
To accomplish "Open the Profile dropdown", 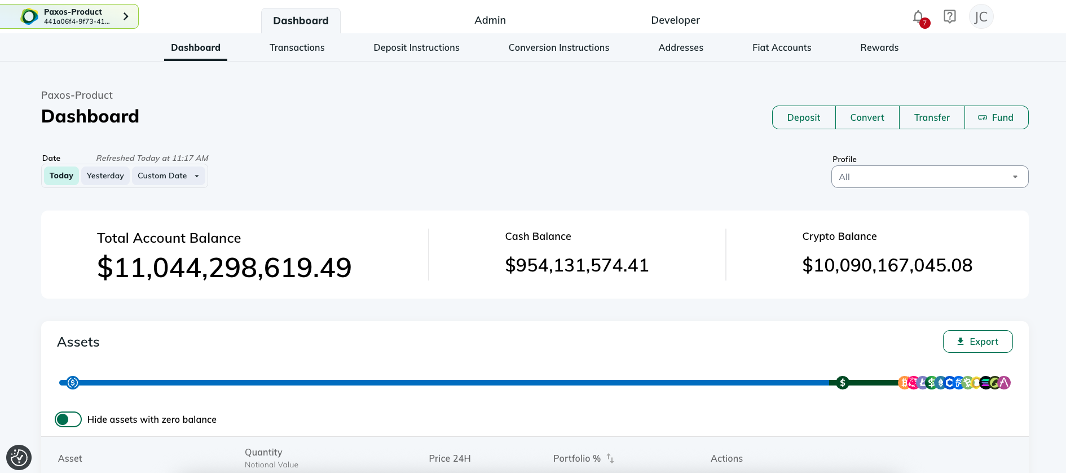I will coord(930,177).
